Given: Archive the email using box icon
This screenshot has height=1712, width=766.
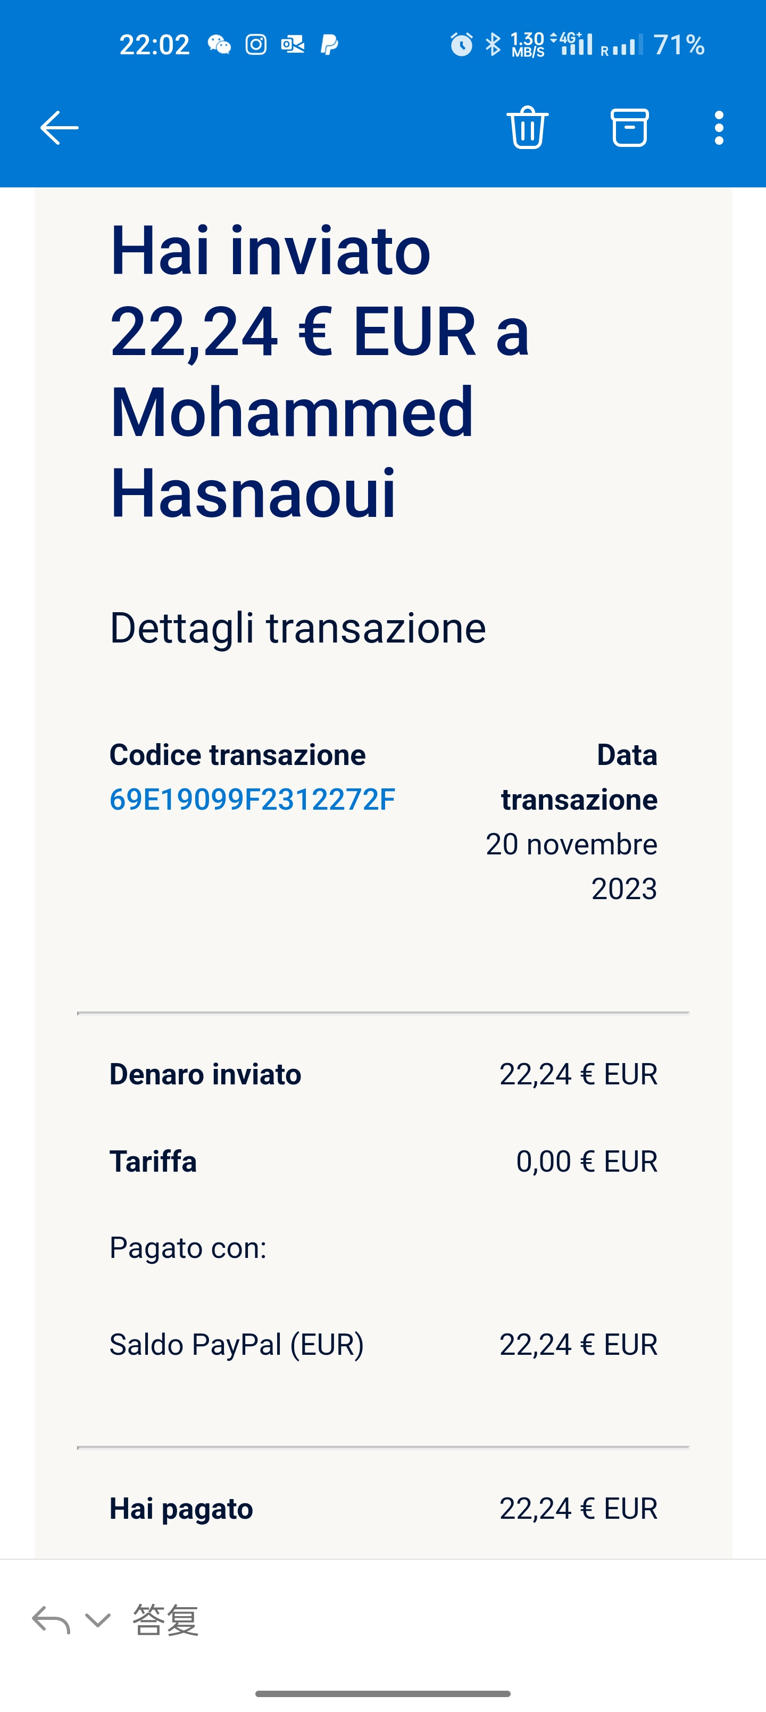Looking at the screenshot, I should point(629,127).
